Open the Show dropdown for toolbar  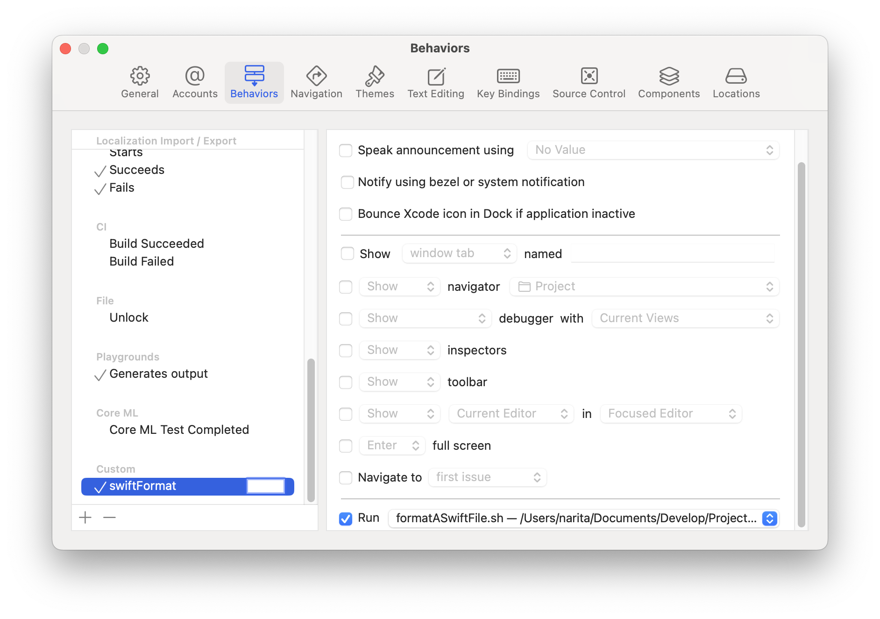(400, 382)
